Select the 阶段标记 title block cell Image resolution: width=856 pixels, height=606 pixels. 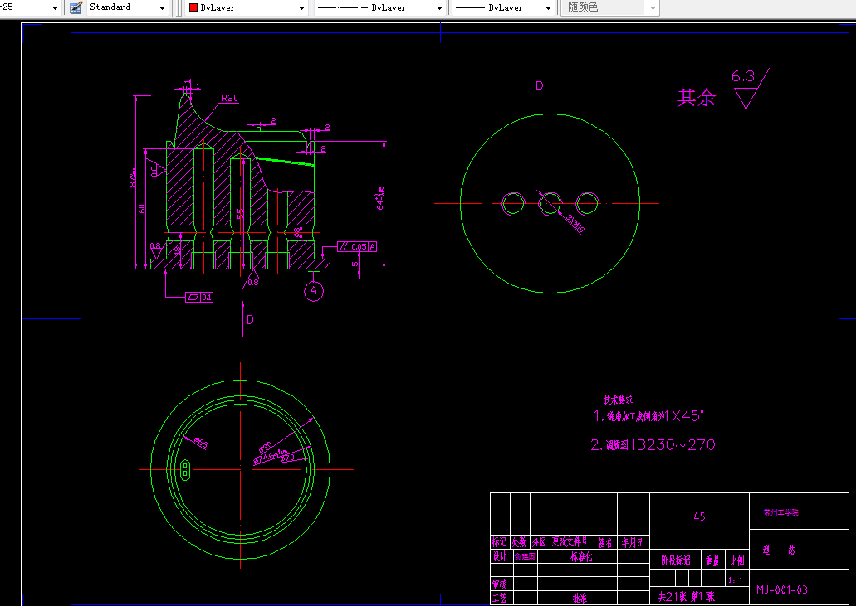pyautogui.click(x=675, y=560)
